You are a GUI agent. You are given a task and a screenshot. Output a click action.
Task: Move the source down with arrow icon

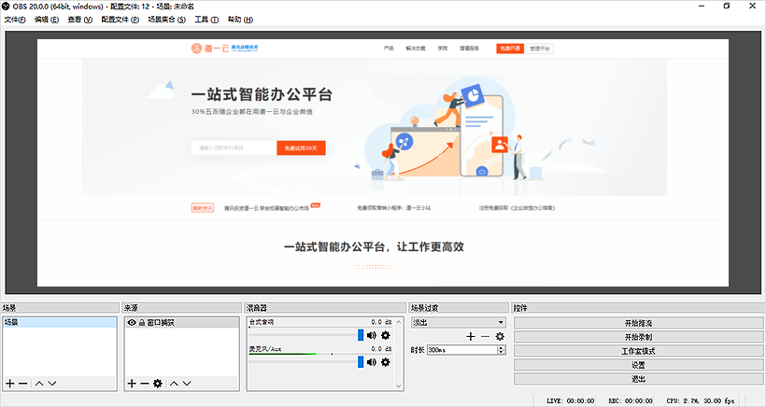point(187,384)
